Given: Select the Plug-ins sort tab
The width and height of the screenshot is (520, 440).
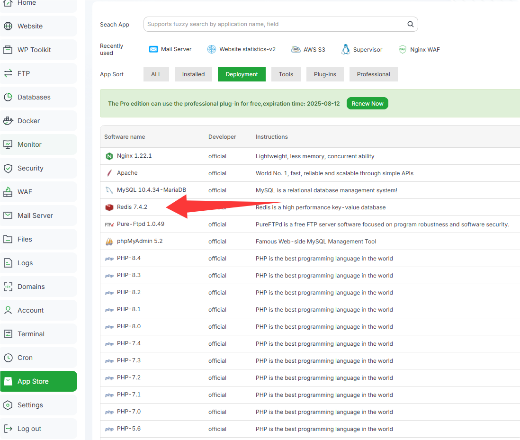Looking at the screenshot, I should (x=325, y=74).
